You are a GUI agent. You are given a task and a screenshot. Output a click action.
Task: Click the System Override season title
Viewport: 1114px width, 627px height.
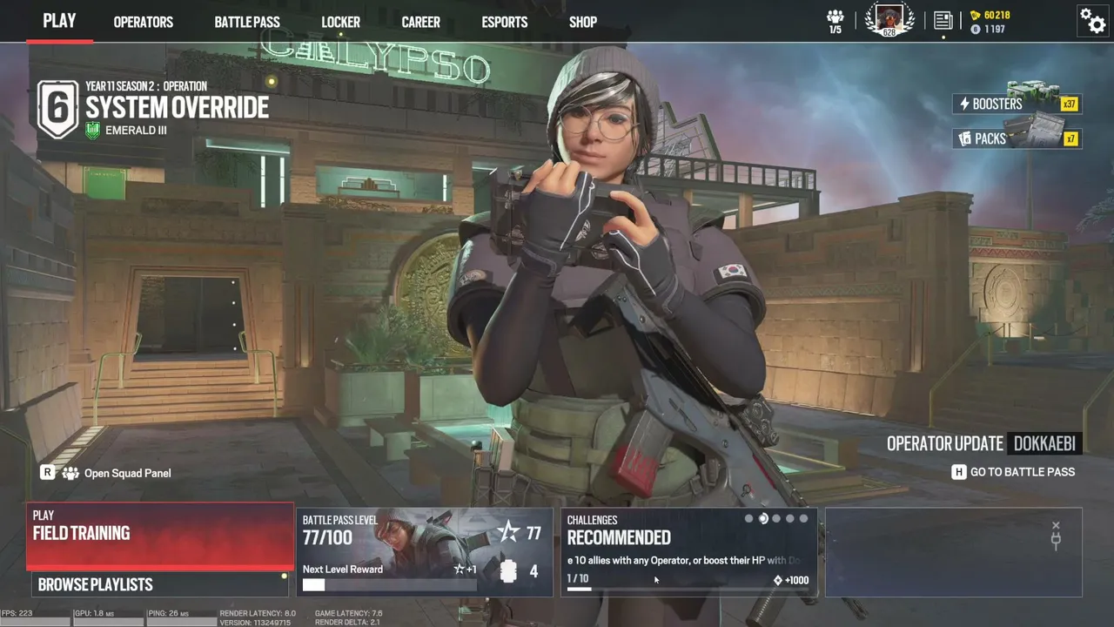178,108
